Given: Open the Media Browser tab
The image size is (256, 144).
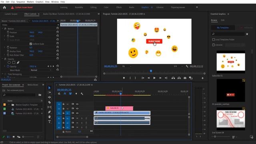Looking at the screenshot, I should (x=33, y=85).
